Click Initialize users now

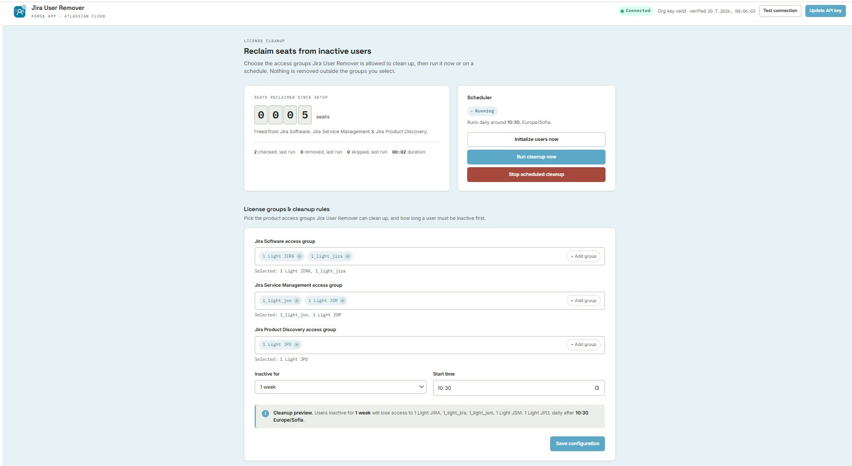click(536, 139)
